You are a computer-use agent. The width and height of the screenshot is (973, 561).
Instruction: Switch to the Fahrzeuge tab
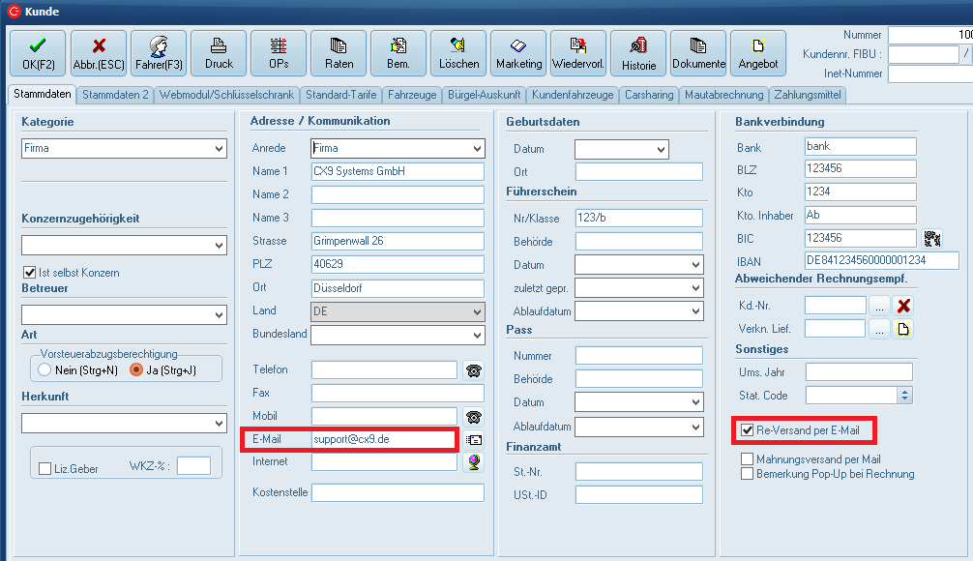413,95
